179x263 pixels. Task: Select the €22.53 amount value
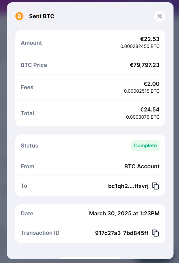150,39
